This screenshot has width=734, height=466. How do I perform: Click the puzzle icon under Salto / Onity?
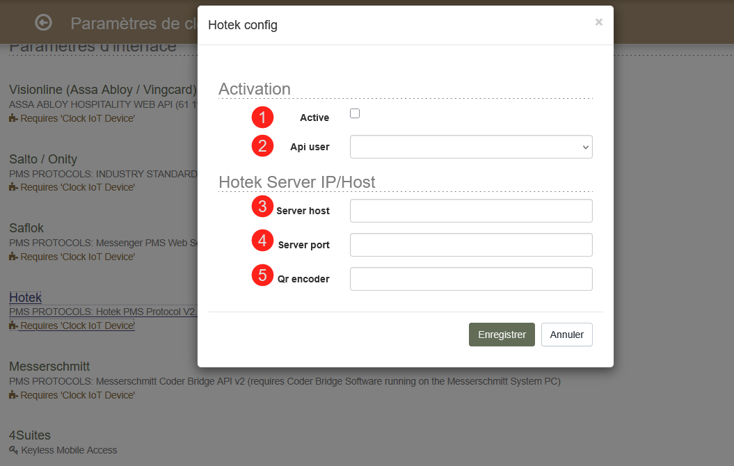click(14, 187)
